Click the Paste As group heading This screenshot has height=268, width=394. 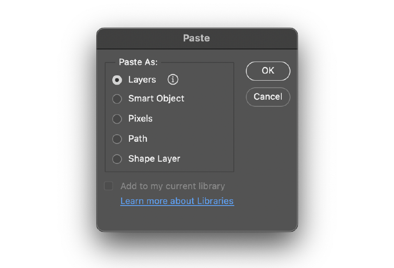point(138,62)
